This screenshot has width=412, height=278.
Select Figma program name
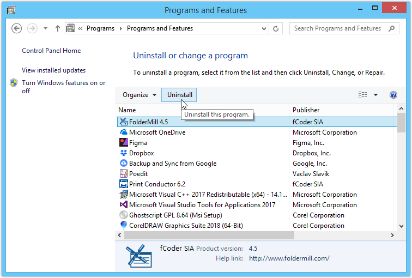click(138, 143)
